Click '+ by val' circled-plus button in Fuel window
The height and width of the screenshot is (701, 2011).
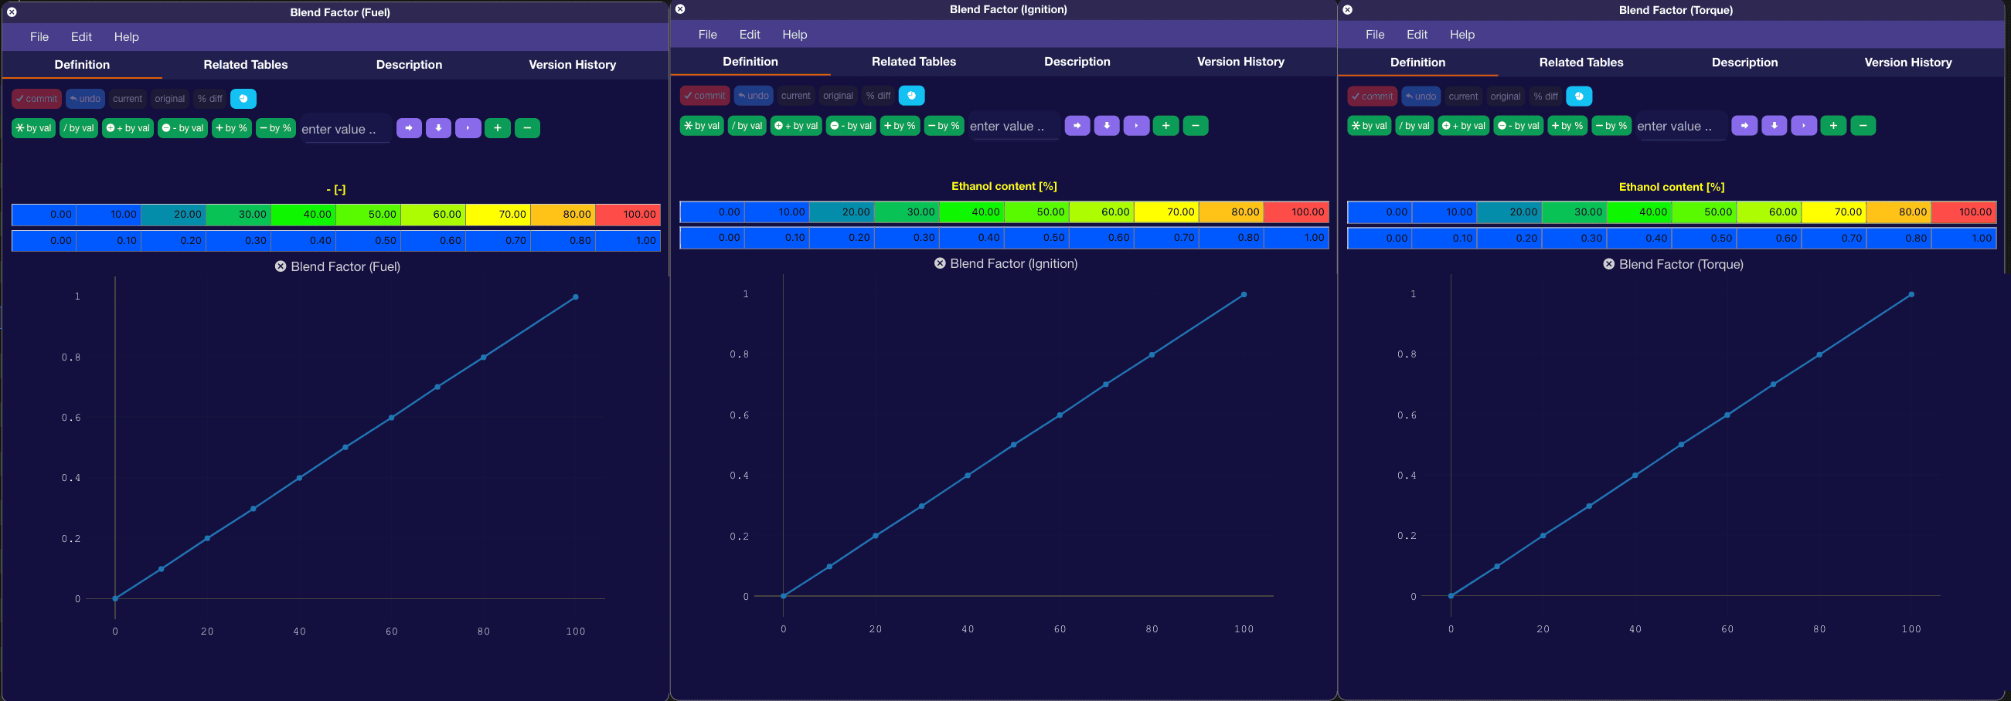pyautogui.click(x=128, y=128)
